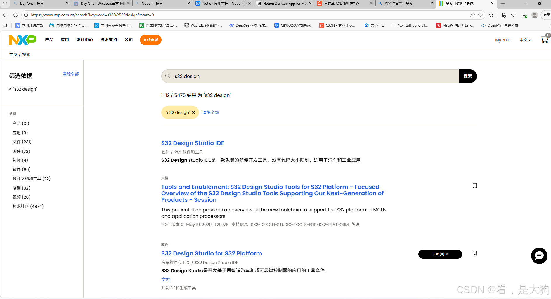Open the 产品 menu
551x299 pixels.
click(x=49, y=40)
